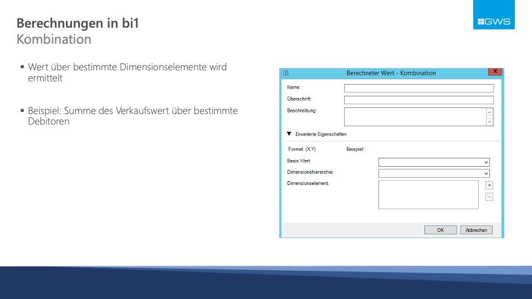Click the Name input field
Image resolution: width=532 pixels, height=299 pixels.
pos(419,88)
